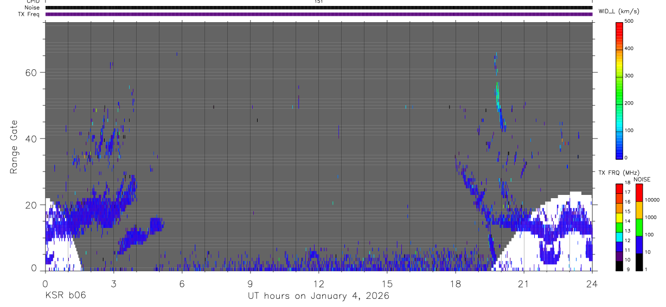The height and width of the screenshot is (307, 666).
Task: Click the 'Range Gate' axis title
Action: (x=14, y=147)
